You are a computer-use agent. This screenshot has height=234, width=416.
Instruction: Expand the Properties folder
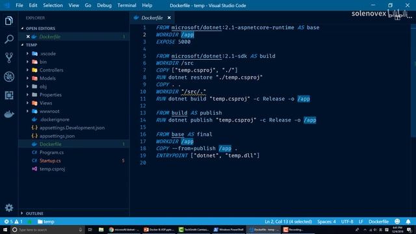(x=27, y=95)
